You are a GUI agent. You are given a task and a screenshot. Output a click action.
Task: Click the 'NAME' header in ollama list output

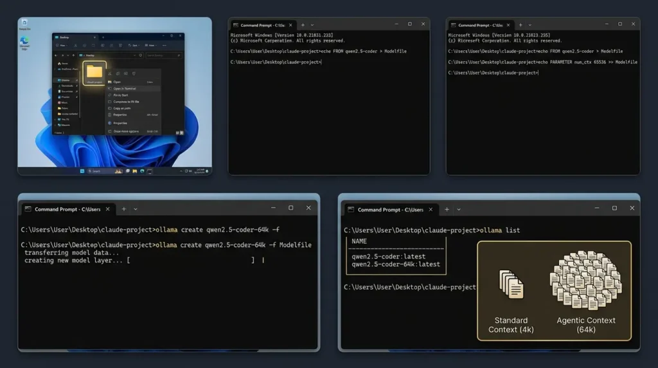(x=359, y=241)
